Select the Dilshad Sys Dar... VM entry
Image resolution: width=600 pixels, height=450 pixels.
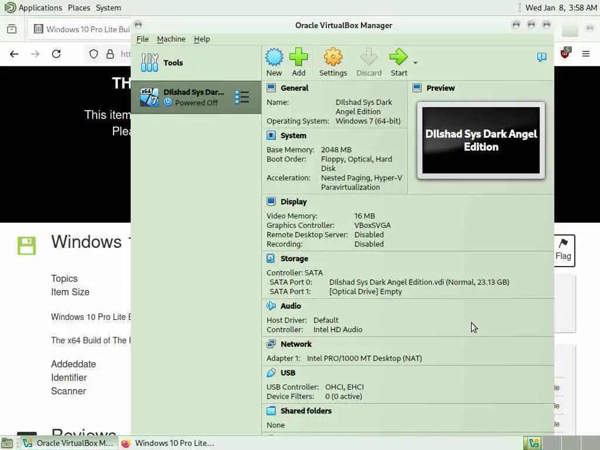click(196, 97)
